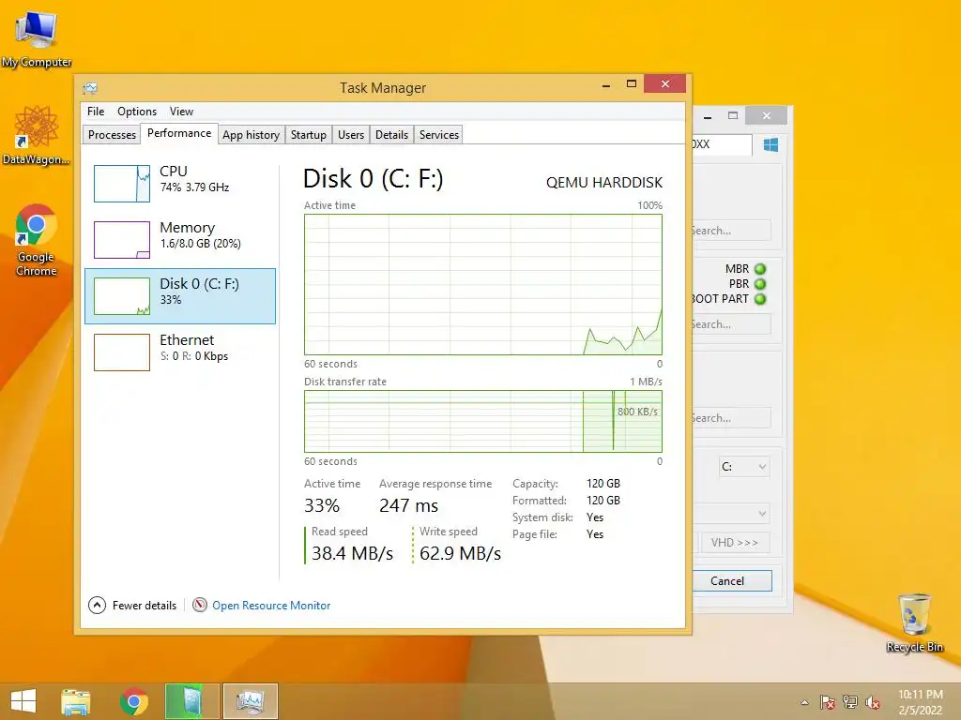Viewport: 961px width, 720px height.
Task: Click the Resource Monitor icon
Action: (200, 605)
